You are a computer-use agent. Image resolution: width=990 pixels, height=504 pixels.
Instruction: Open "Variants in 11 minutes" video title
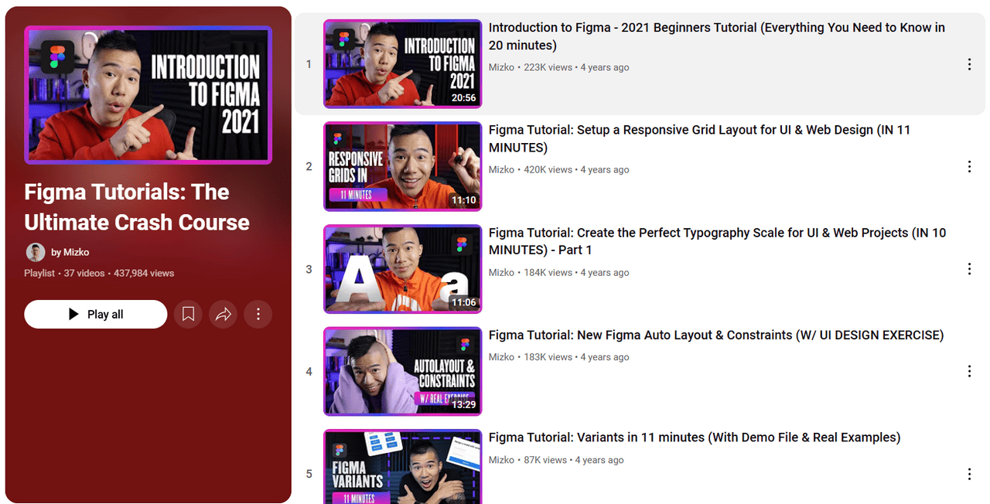pyautogui.click(x=695, y=438)
